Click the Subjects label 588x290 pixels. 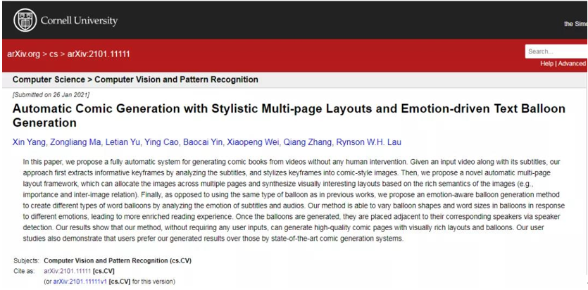(26, 260)
